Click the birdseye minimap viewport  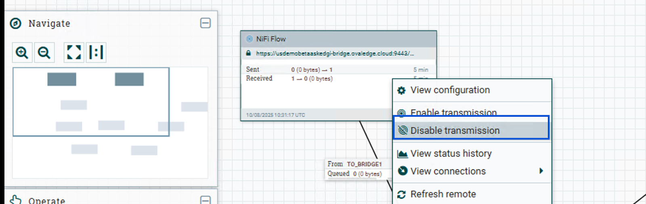[x=91, y=102]
